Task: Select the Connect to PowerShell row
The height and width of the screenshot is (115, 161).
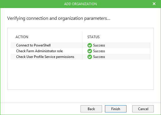Action: point(80,45)
